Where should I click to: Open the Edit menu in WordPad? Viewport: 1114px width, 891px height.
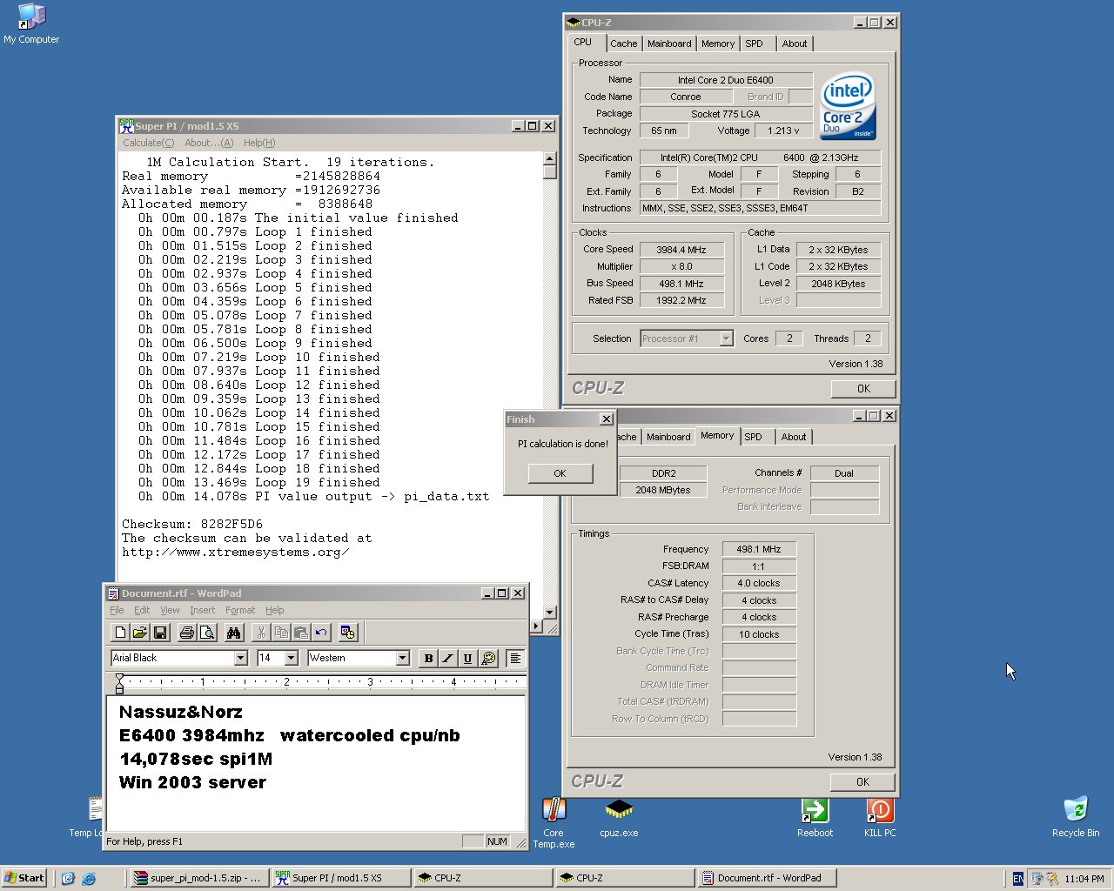[142, 610]
